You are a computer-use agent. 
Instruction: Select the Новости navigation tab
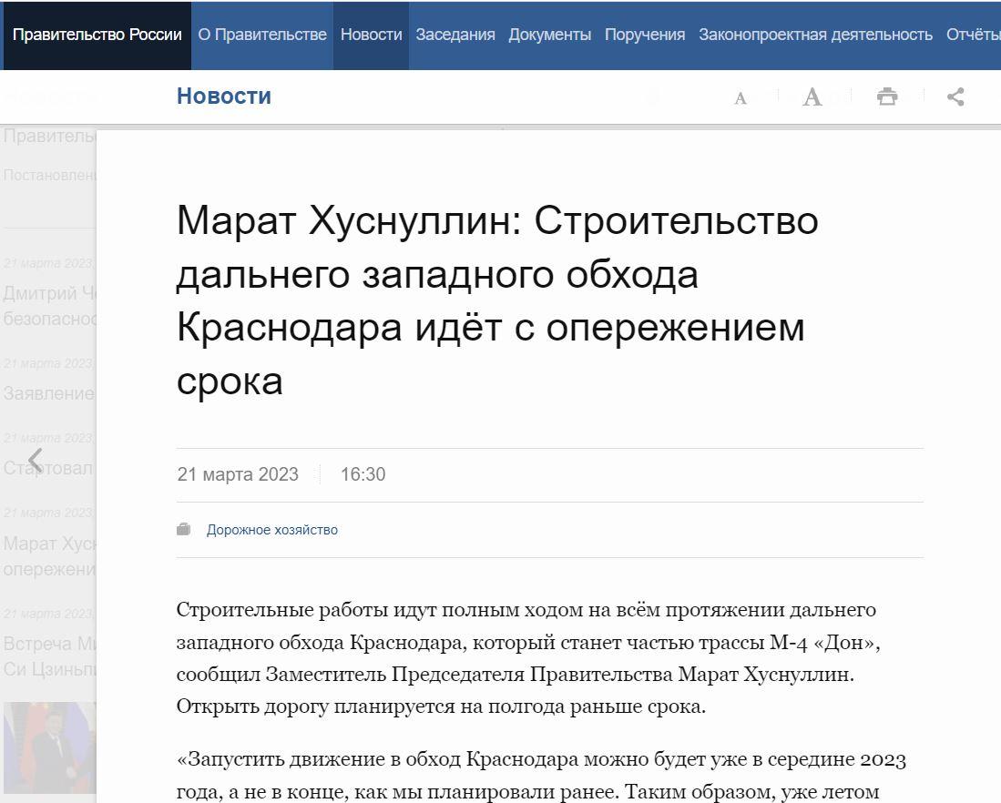coord(371,36)
